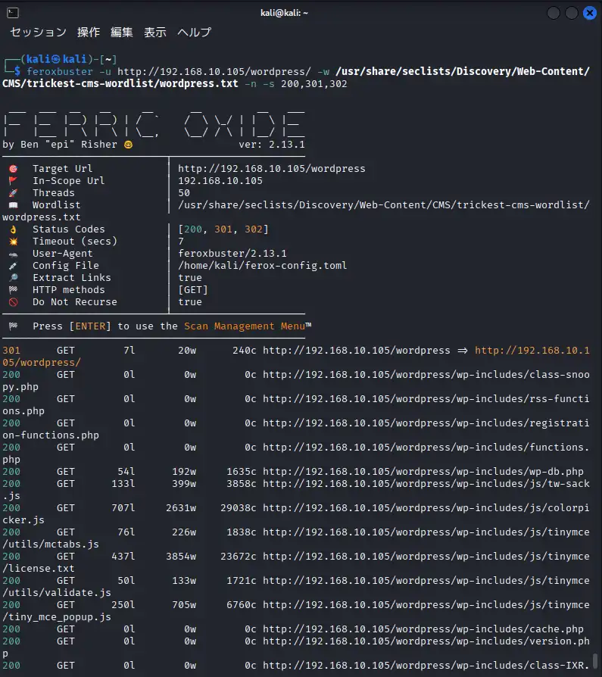Open the wp-db.php URL link
Screen dimensions: 602x677
423,472
